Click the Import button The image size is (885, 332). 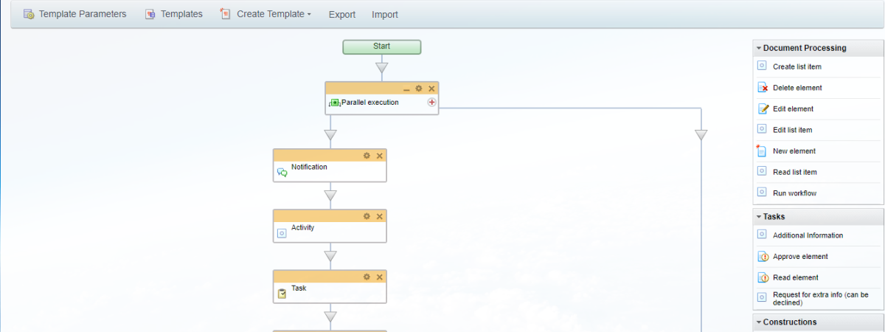(385, 15)
